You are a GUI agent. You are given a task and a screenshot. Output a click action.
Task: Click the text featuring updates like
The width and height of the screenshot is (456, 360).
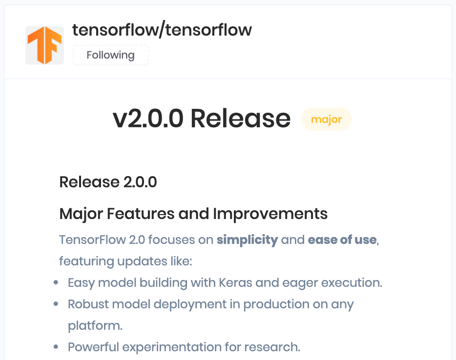point(126,261)
